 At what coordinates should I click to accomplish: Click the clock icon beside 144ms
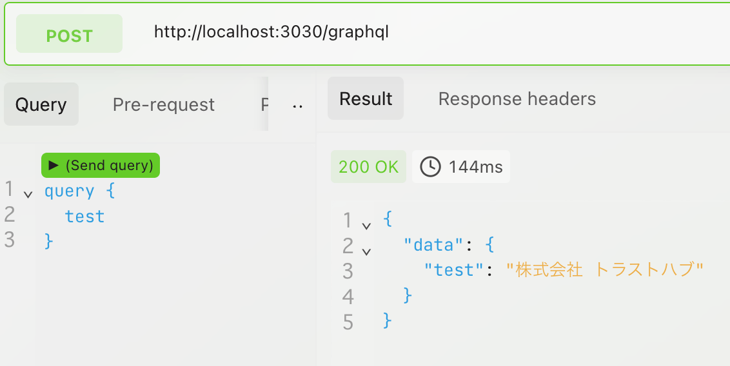[x=430, y=166]
